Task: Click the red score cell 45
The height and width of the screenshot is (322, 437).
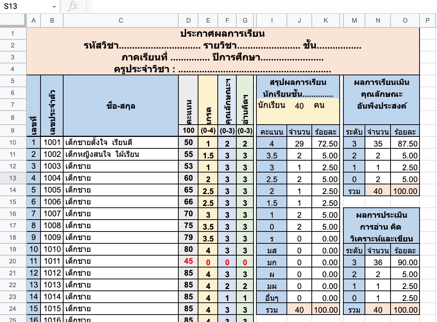Action: 188,261
